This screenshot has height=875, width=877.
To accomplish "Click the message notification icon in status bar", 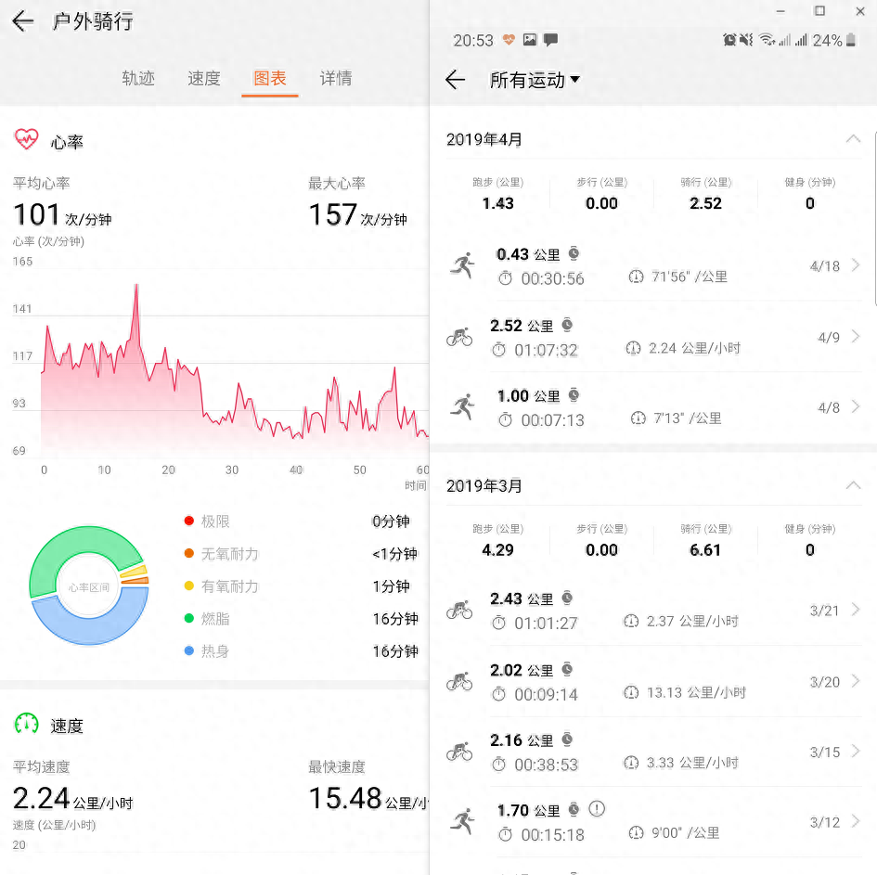I will (x=550, y=40).
